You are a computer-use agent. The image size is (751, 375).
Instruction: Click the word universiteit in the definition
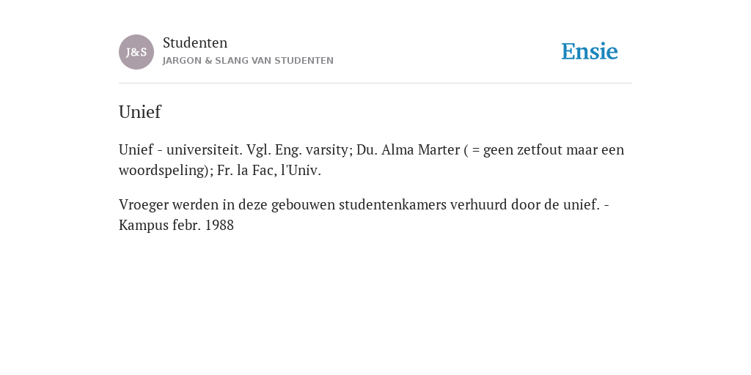(x=205, y=149)
